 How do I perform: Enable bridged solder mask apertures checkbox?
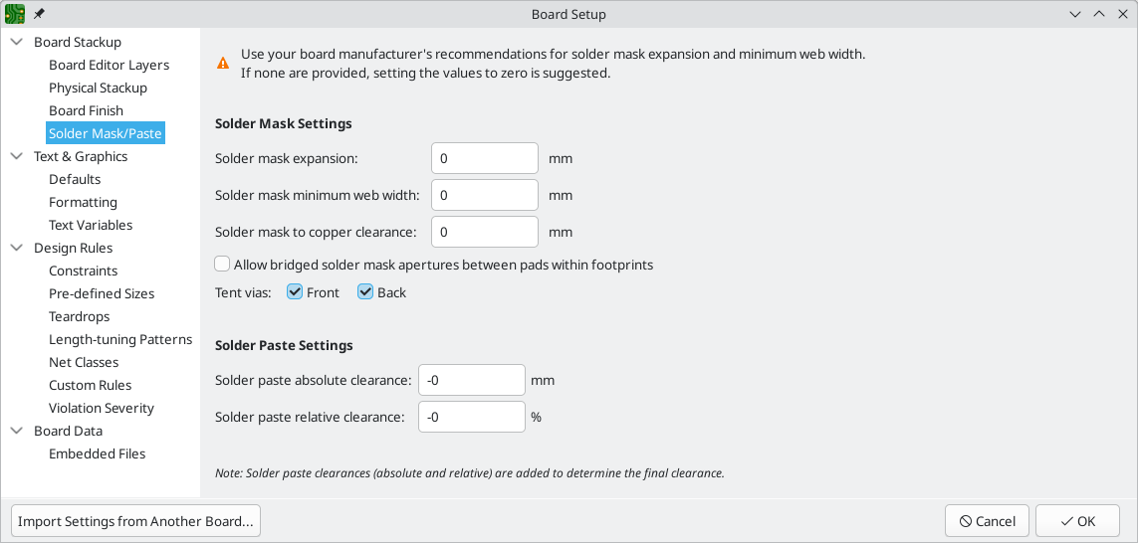tap(223, 265)
